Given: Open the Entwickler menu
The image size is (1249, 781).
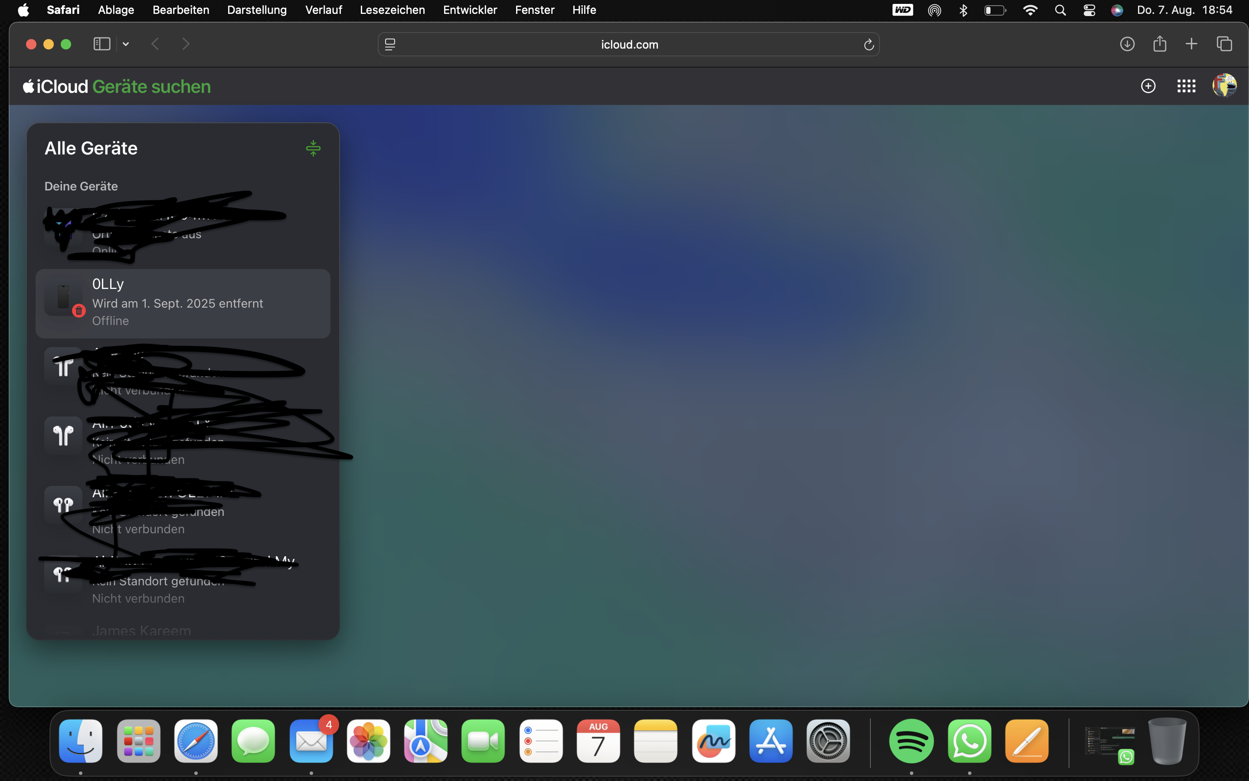Looking at the screenshot, I should click(x=470, y=10).
